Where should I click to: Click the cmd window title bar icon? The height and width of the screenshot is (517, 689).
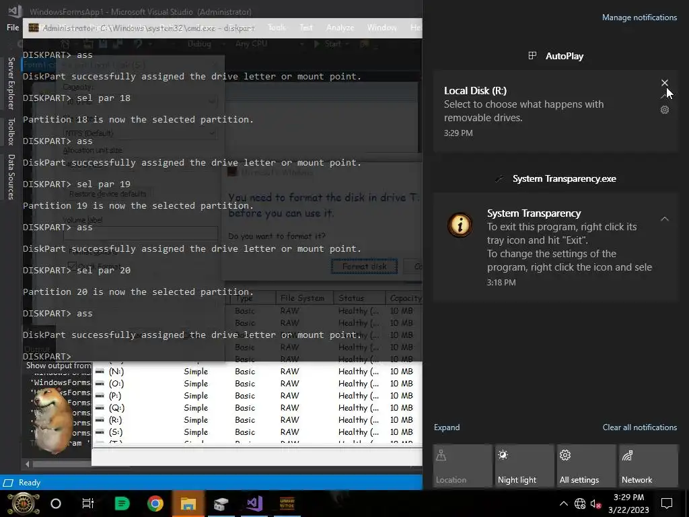coord(34,28)
